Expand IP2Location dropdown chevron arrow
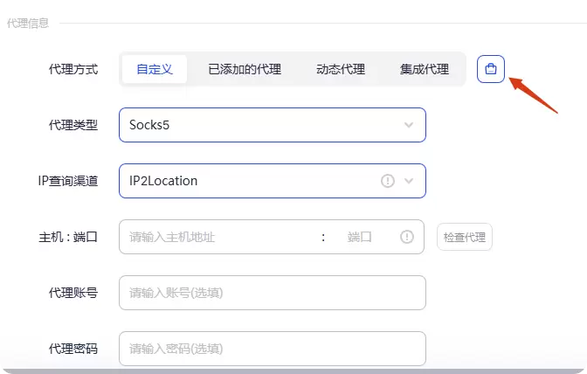This screenshot has height=374, width=587. point(409,181)
